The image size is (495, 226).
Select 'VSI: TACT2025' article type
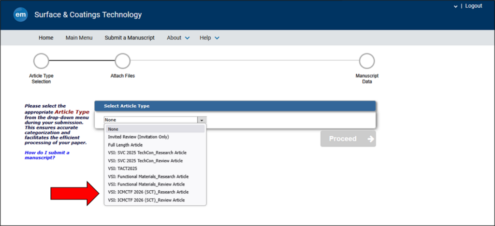point(123,169)
